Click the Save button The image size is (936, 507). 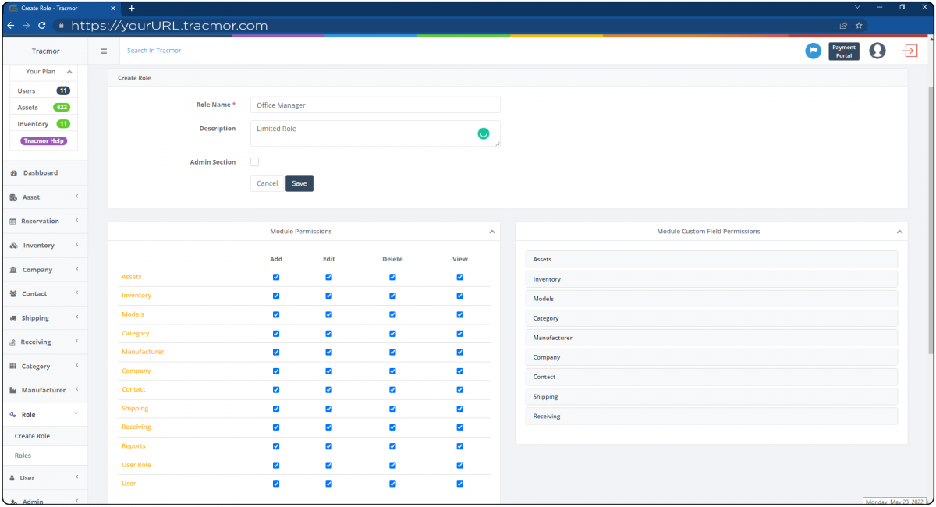(299, 183)
